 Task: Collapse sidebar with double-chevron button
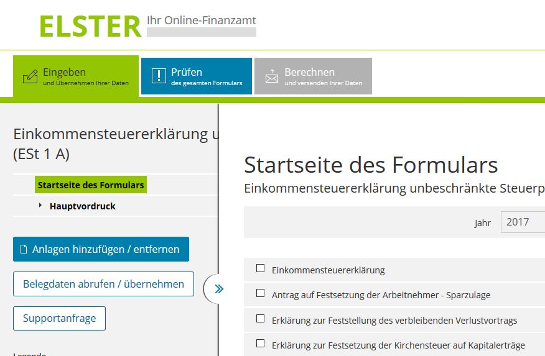click(x=218, y=288)
